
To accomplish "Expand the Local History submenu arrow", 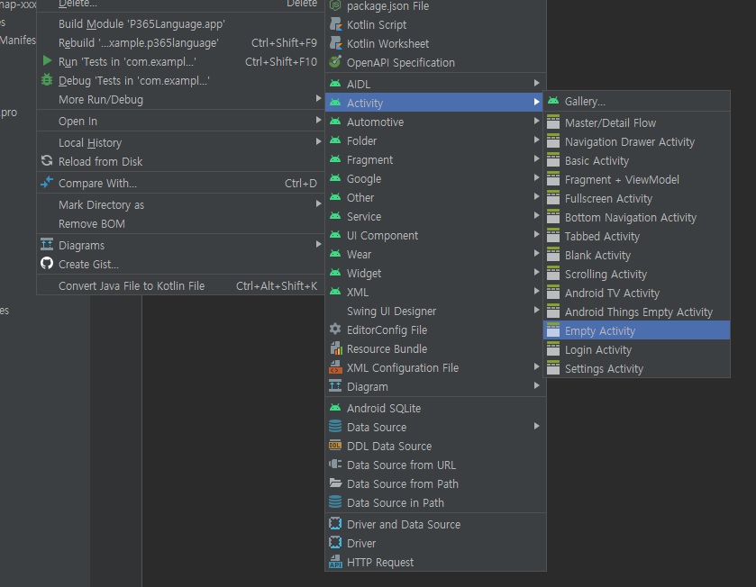I will [x=318, y=141].
